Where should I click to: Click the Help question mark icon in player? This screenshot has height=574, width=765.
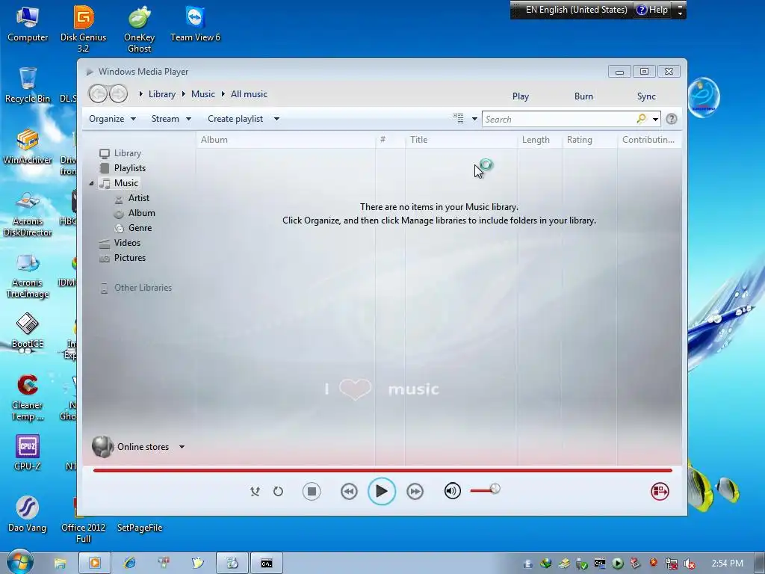[x=672, y=119]
